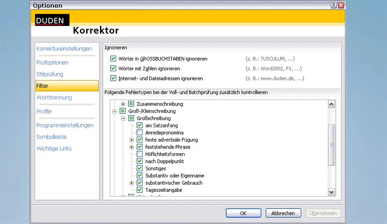Image resolution: width=387 pixels, height=224 pixels.
Task: Click the tree scrollbar down arrow
Action: pyautogui.click(x=331, y=192)
